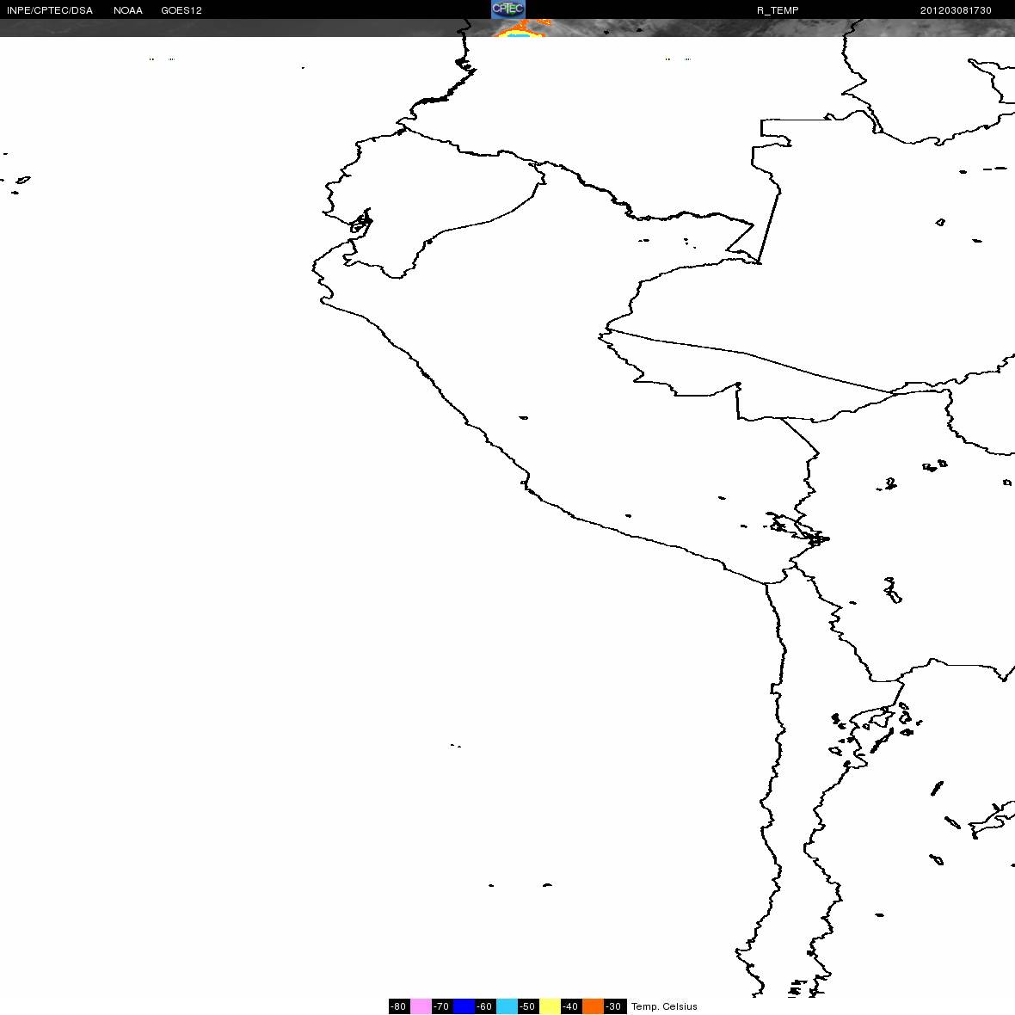Pick the cyan legend color swatch

pyautogui.click(x=507, y=1006)
